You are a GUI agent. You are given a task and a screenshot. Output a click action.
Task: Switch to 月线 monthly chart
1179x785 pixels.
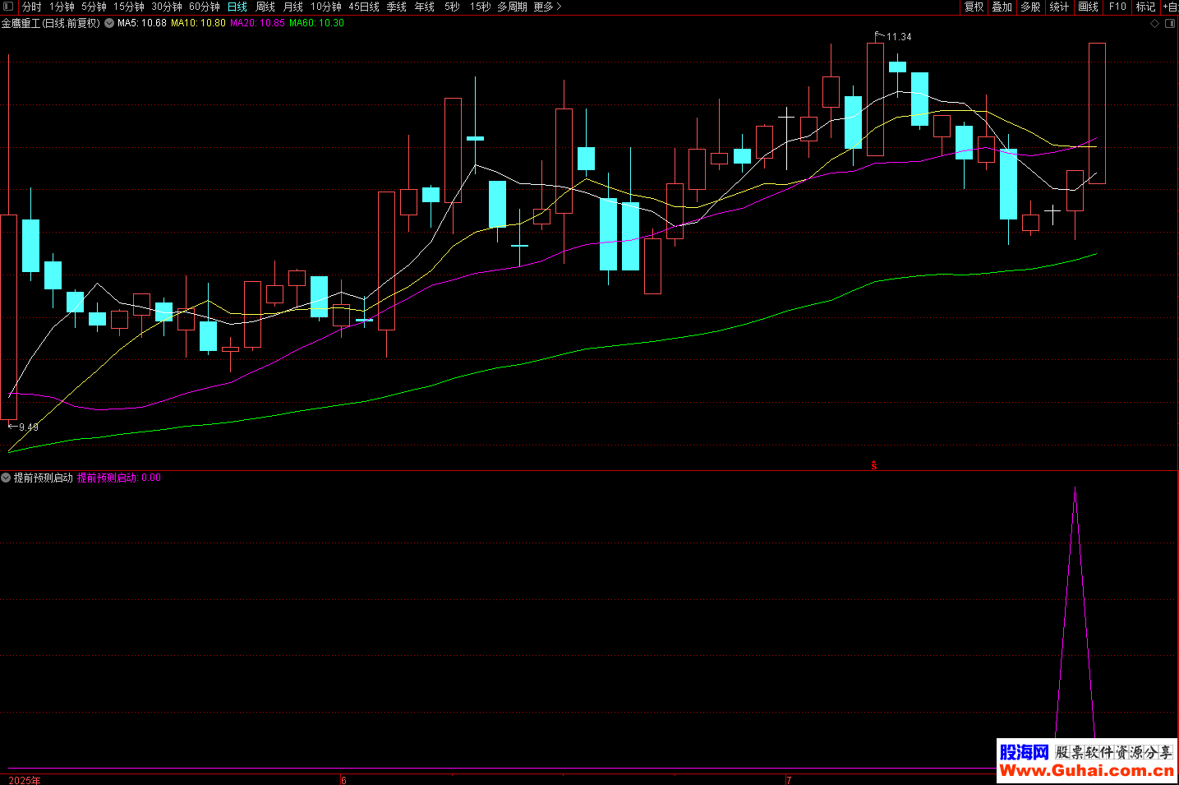[293, 7]
